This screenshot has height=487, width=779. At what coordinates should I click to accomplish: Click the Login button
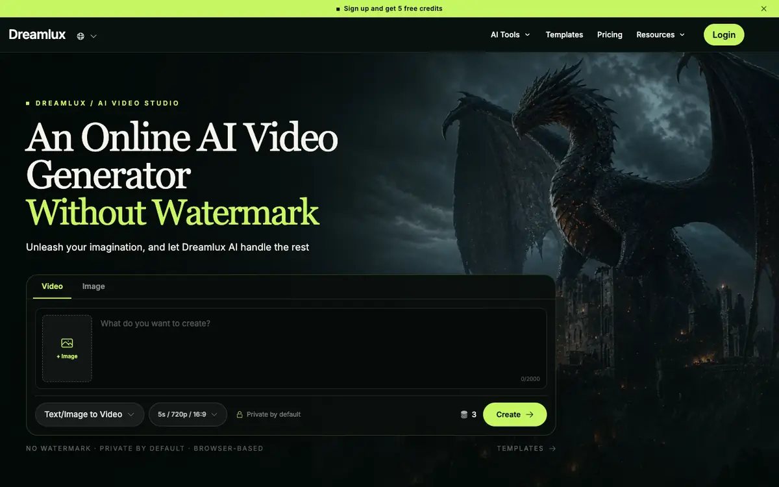[x=724, y=34]
